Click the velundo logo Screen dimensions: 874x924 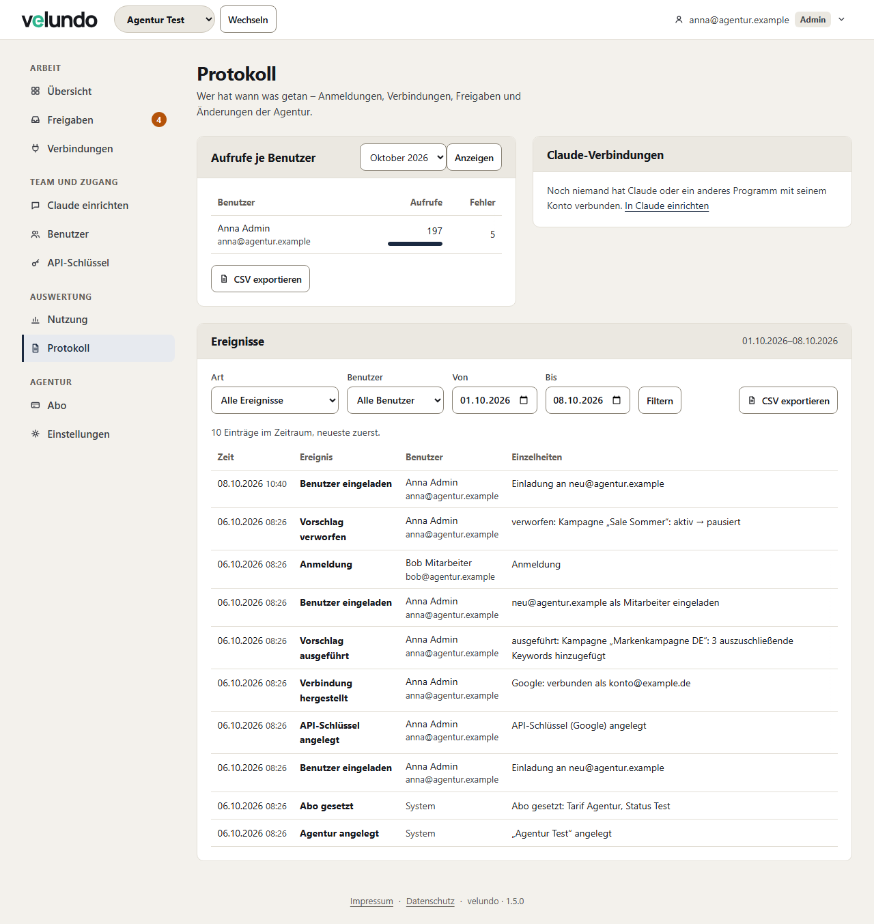[x=59, y=20]
